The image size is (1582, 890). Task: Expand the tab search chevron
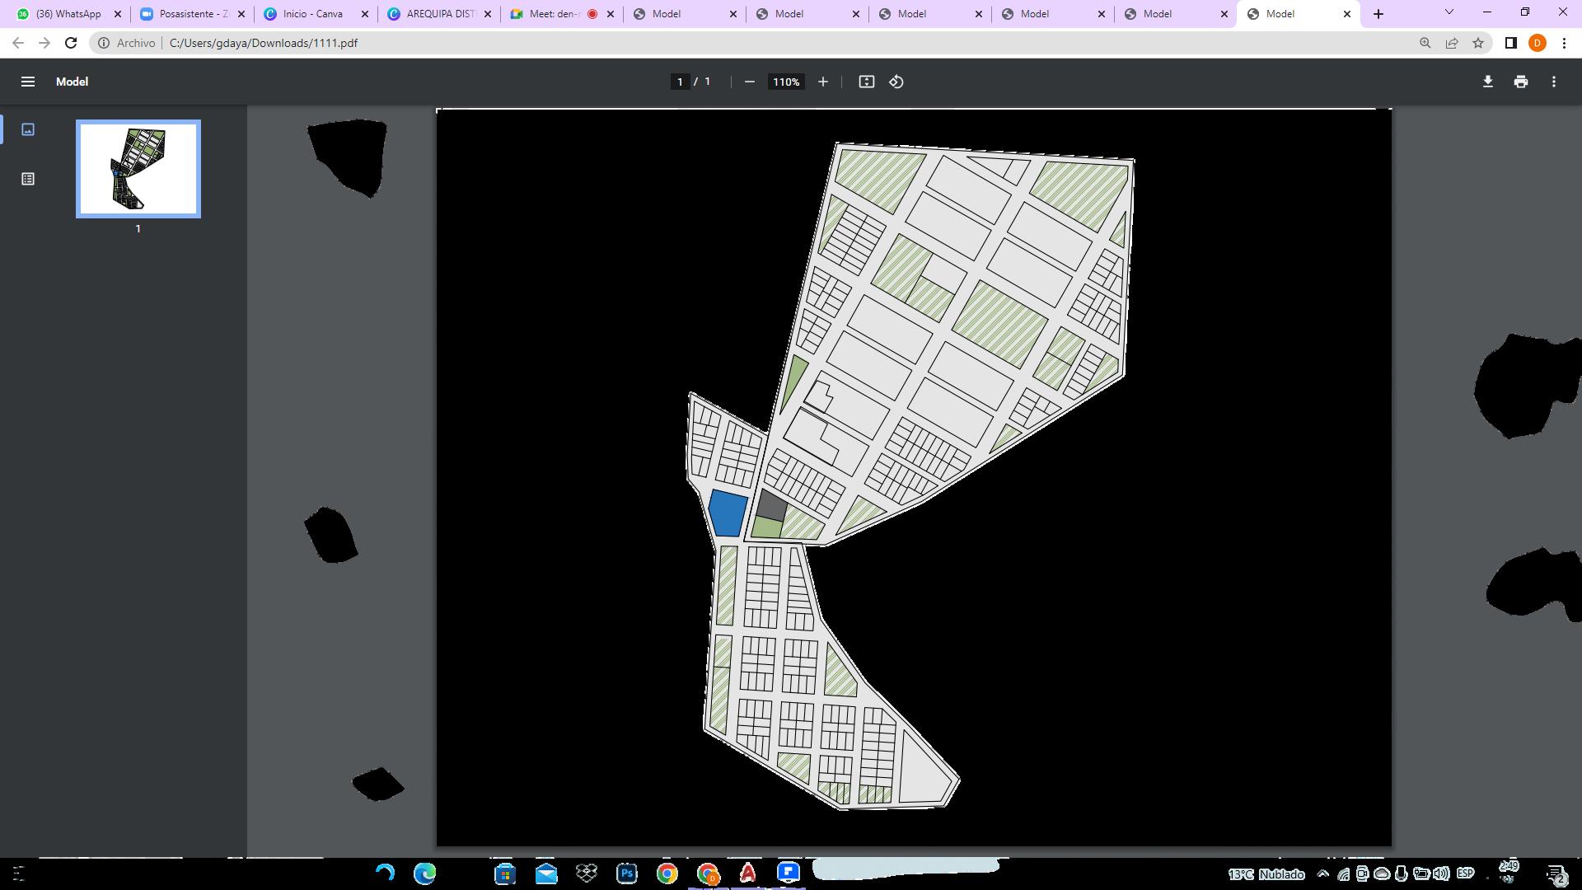click(1449, 12)
